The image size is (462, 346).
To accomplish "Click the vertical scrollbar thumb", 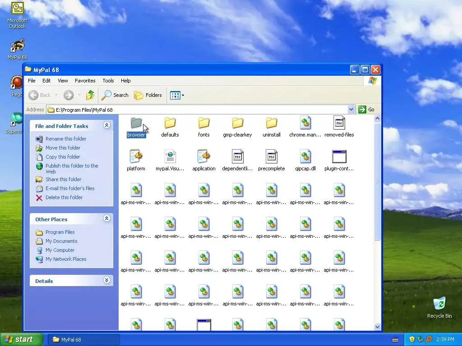I will (x=377, y=182).
